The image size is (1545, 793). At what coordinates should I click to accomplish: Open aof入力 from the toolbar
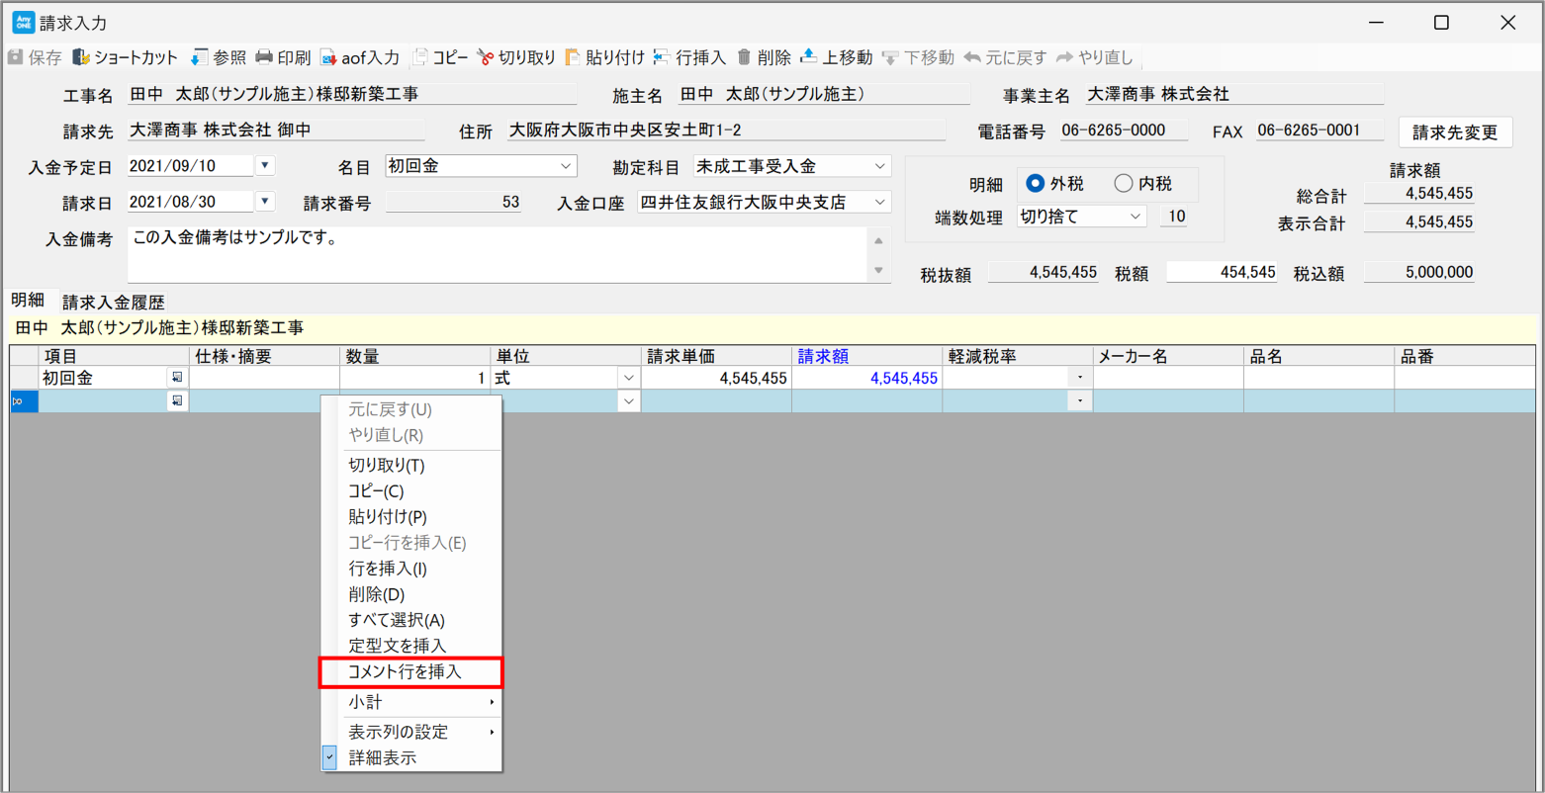click(x=327, y=57)
